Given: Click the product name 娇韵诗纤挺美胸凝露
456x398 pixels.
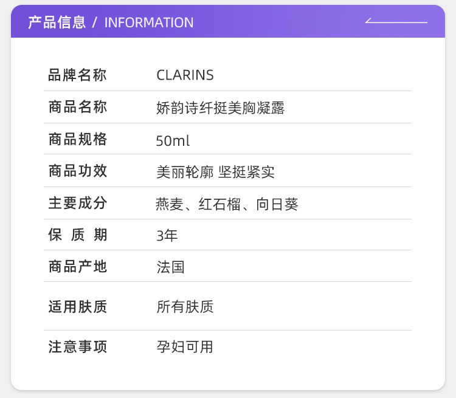Looking at the screenshot, I should 221,108.
